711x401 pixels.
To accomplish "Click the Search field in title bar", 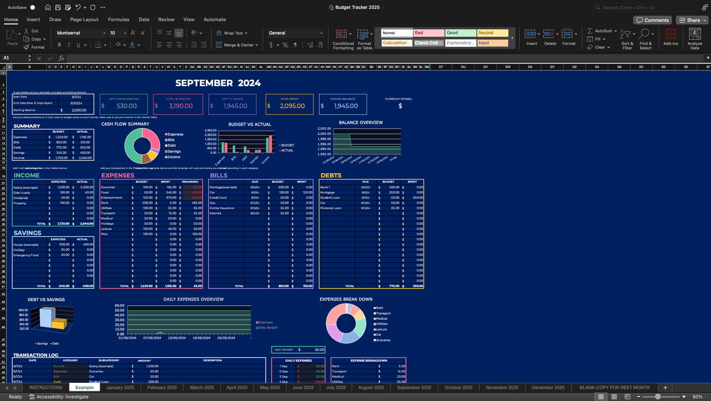I will point(645,7).
